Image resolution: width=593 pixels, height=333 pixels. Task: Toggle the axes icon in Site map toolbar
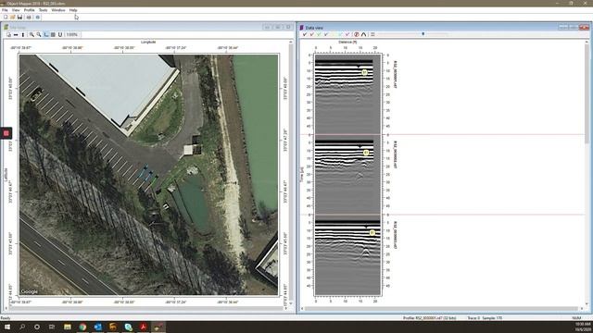click(x=46, y=35)
